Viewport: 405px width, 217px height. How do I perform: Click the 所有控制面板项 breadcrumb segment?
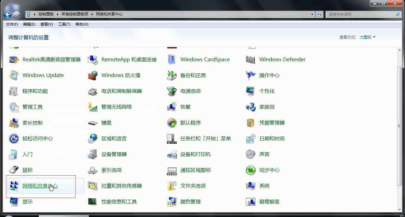75,14
